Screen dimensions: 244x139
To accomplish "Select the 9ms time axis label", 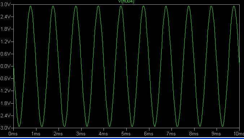I will tap(216, 134).
